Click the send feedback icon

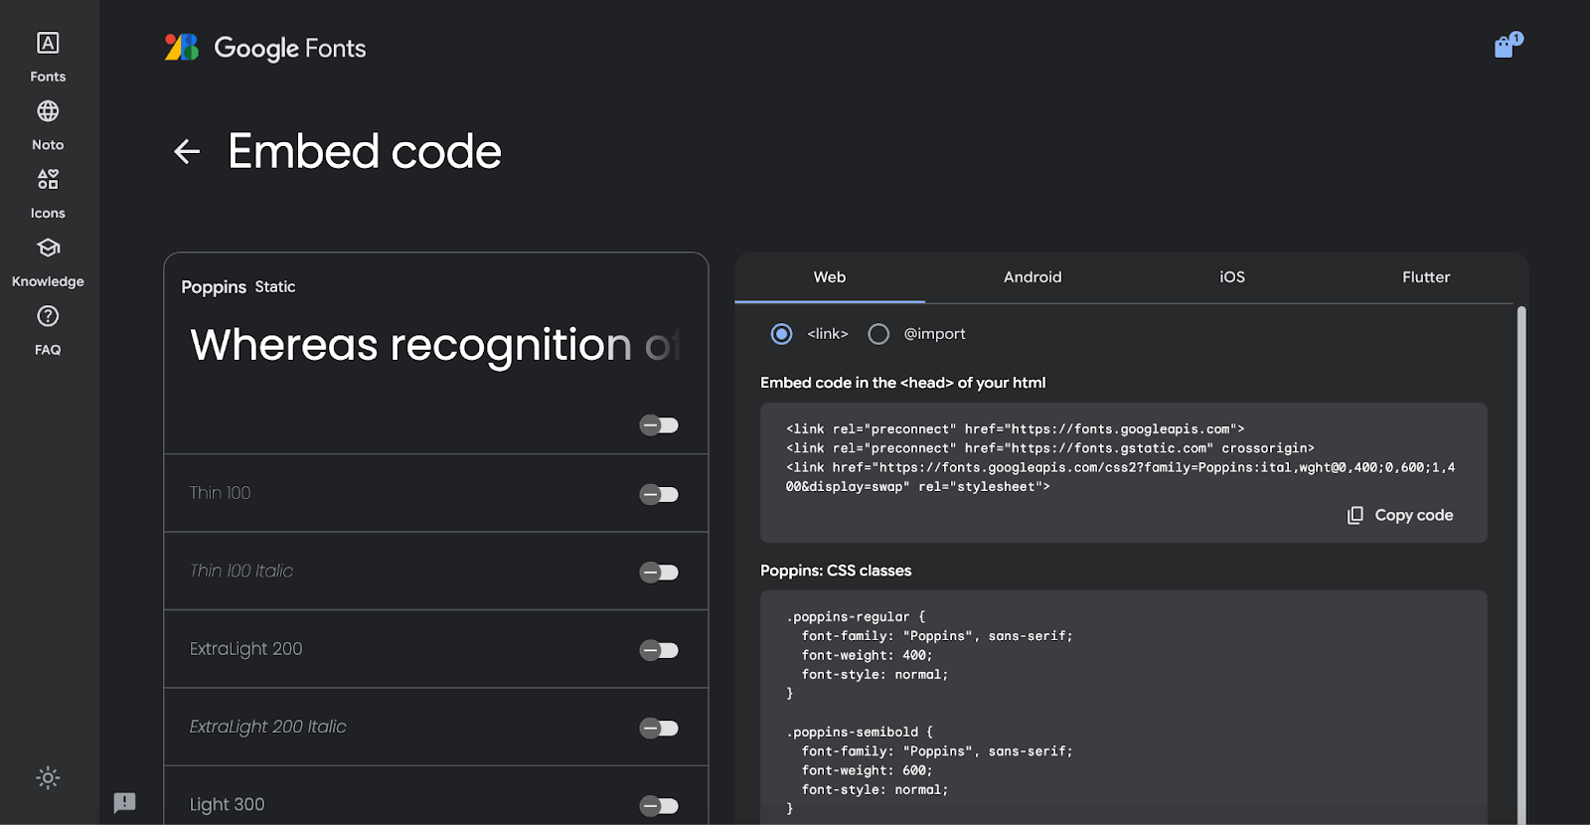124,802
